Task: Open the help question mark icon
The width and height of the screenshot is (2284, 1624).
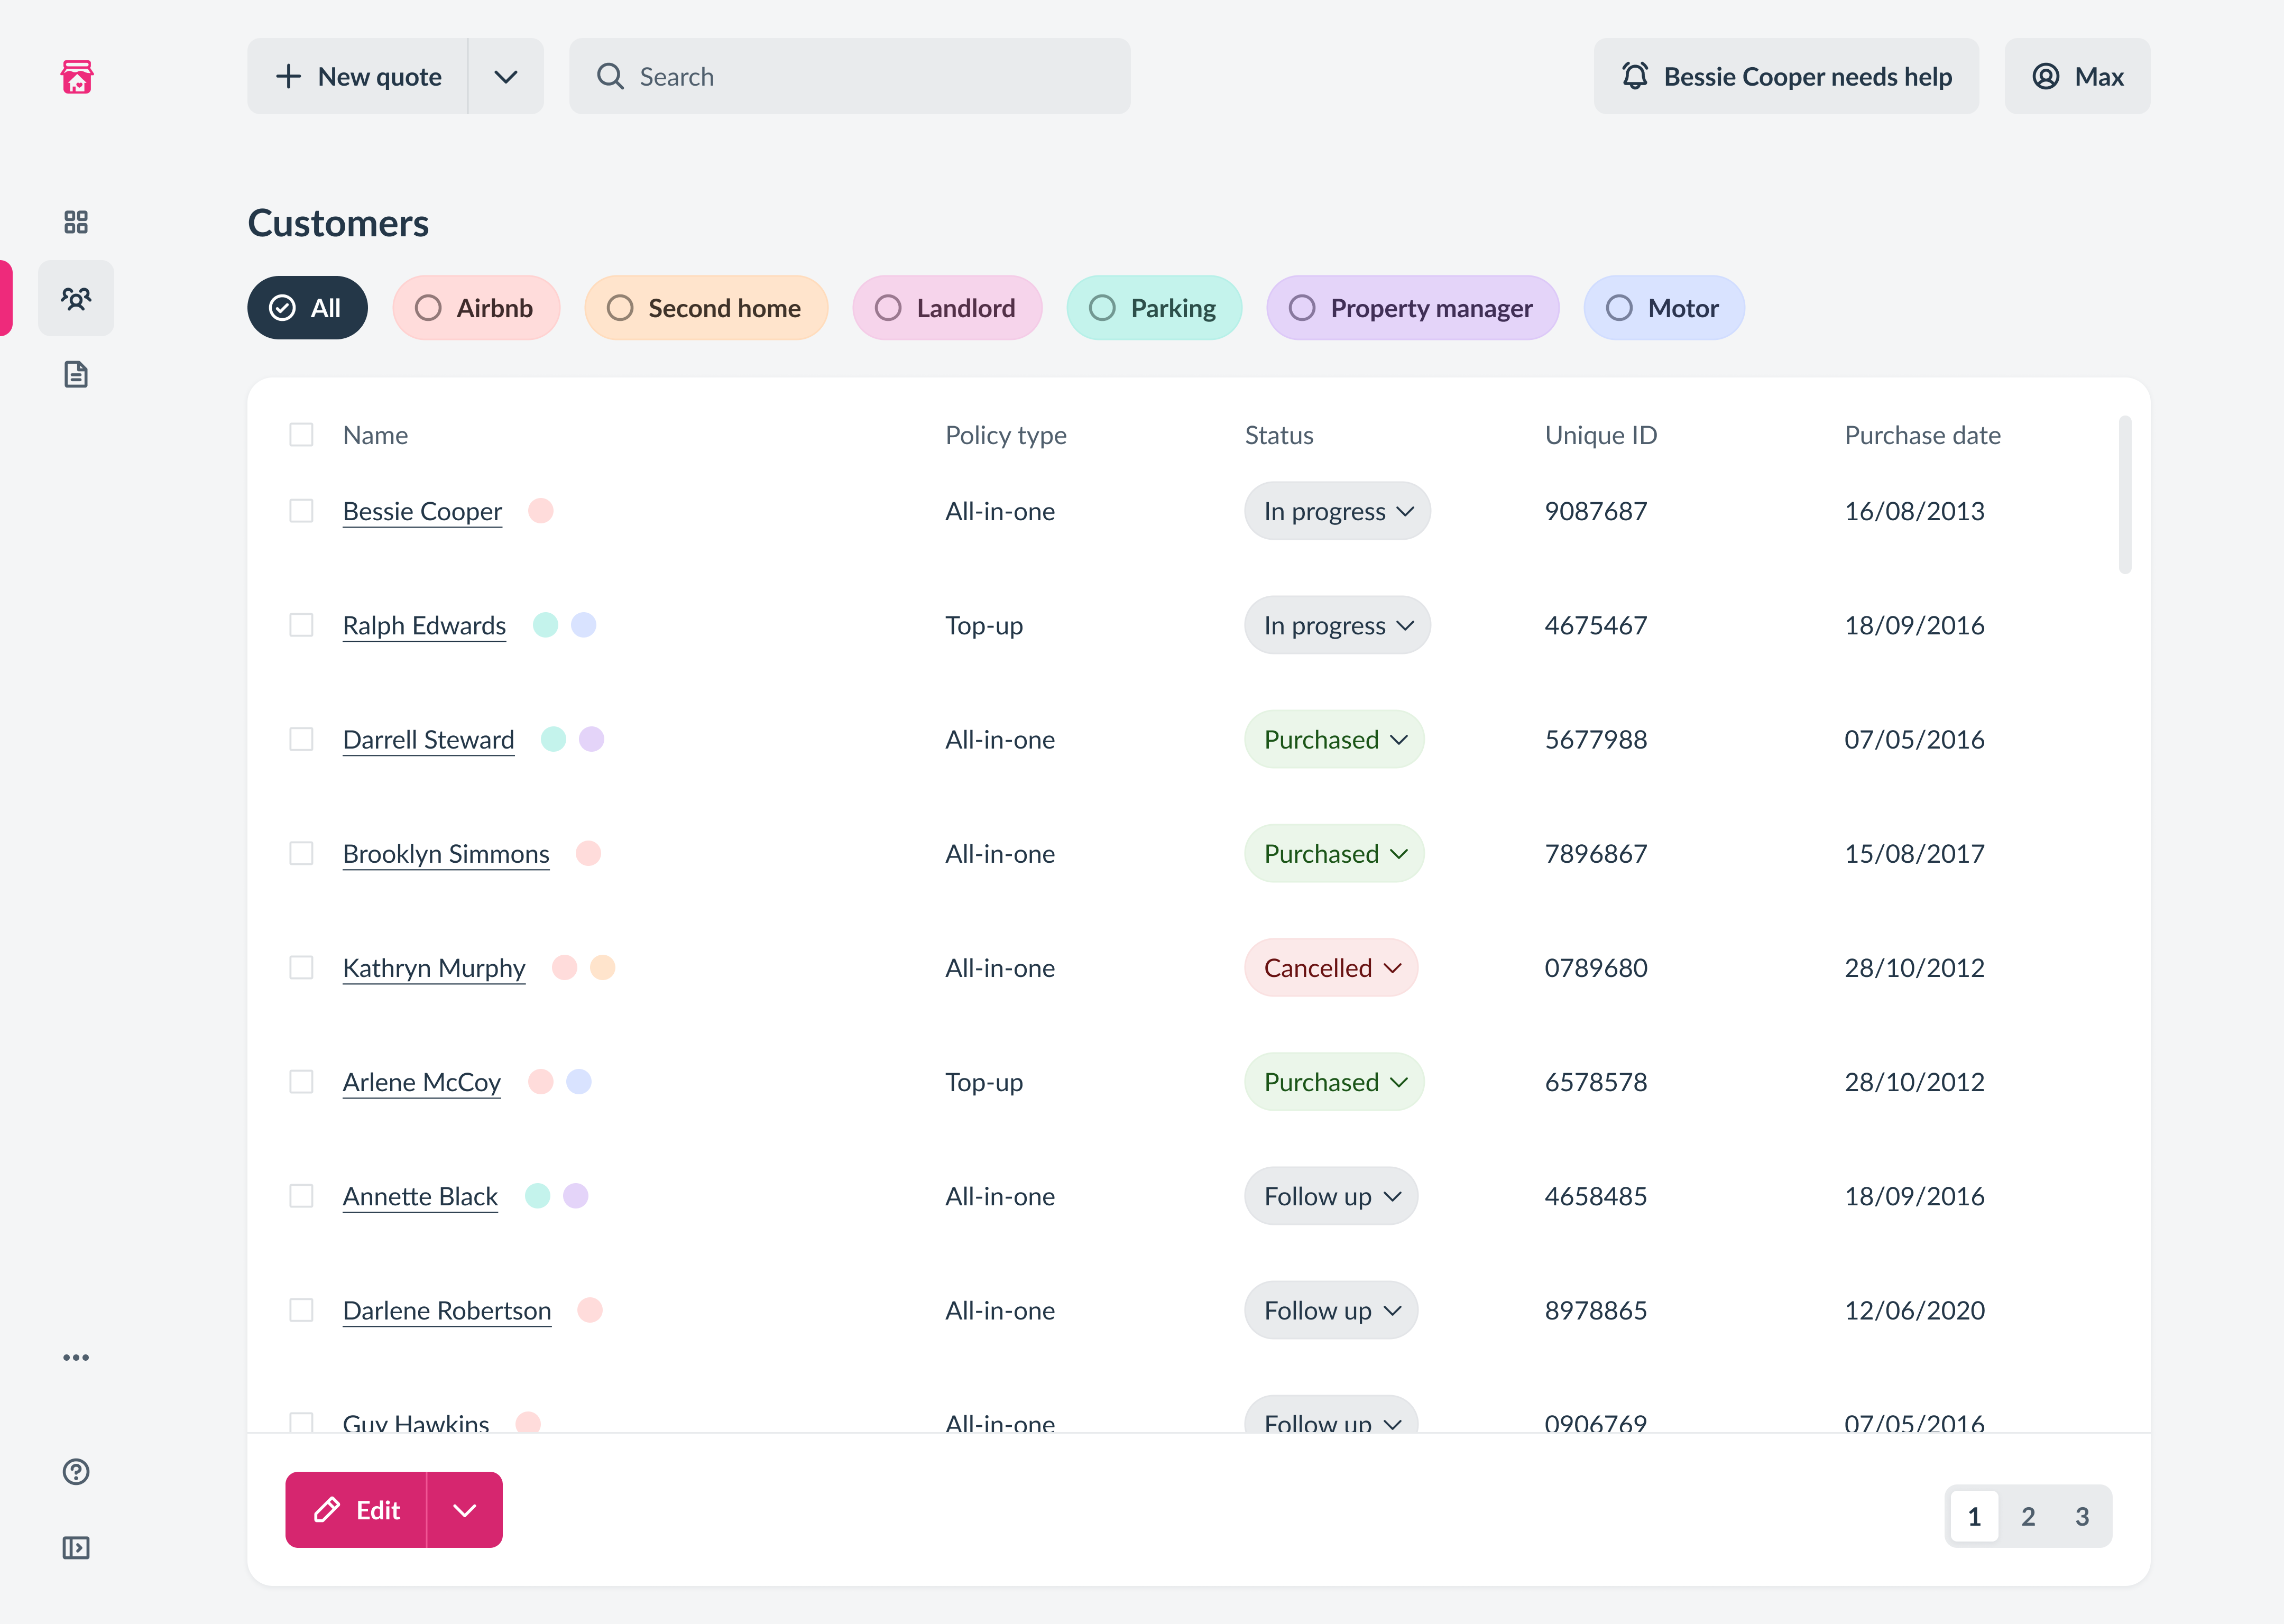Action: (x=76, y=1472)
